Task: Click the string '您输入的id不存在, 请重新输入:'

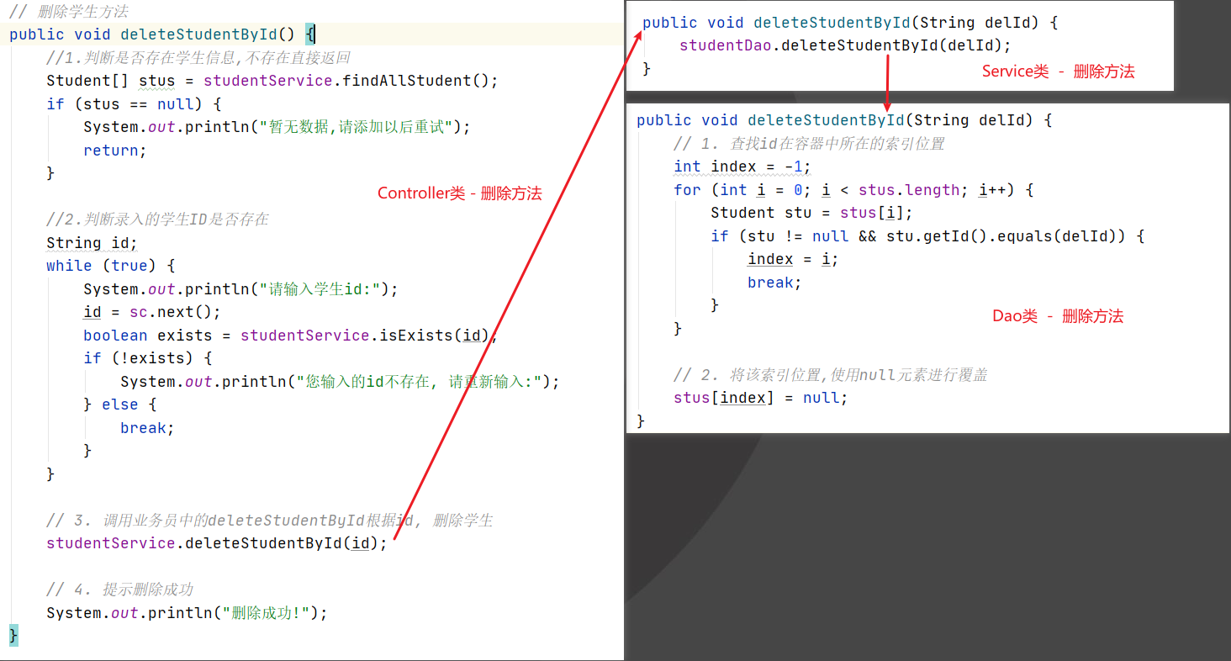Action: (x=420, y=382)
